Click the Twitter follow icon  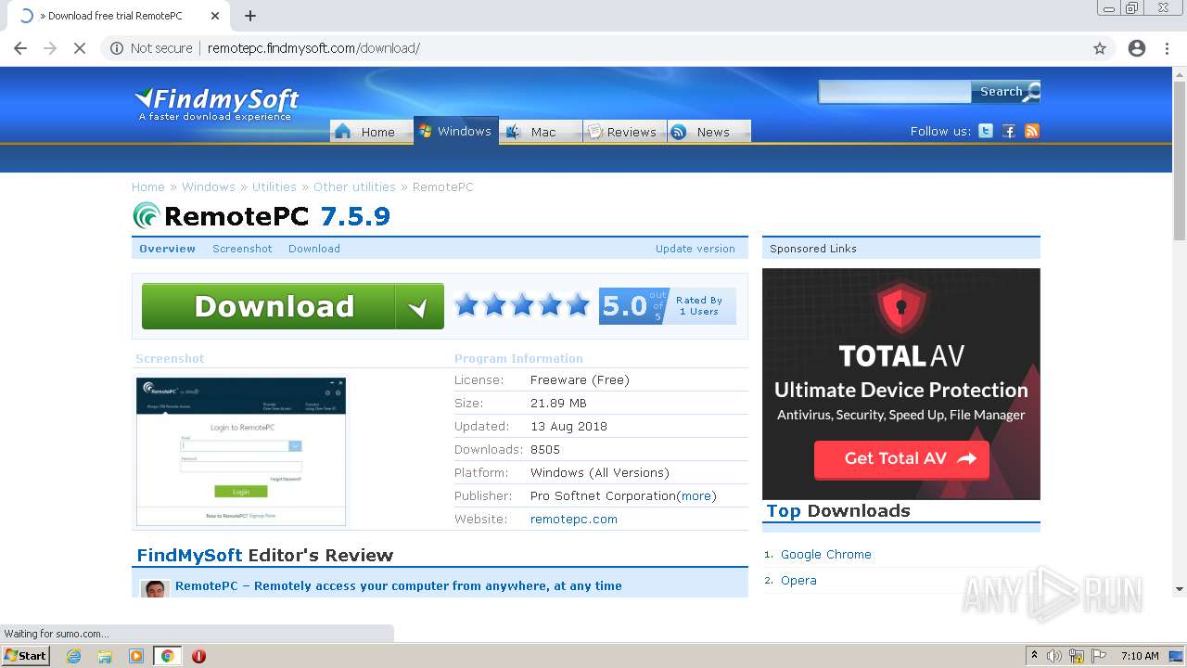coord(986,131)
